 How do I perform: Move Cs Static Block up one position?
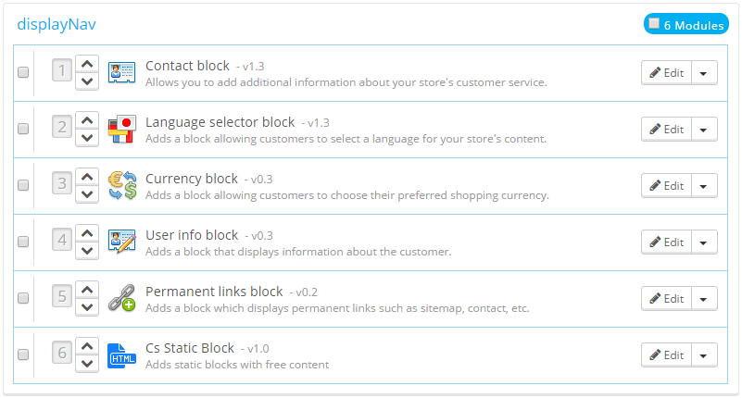pos(86,346)
